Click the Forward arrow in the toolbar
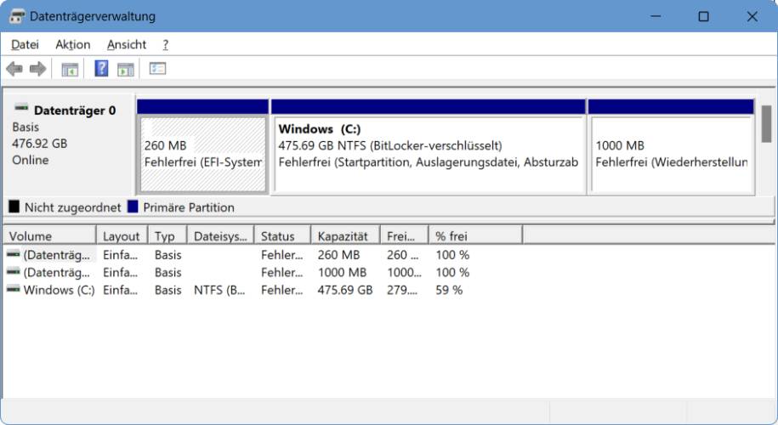 click(x=37, y=69)
